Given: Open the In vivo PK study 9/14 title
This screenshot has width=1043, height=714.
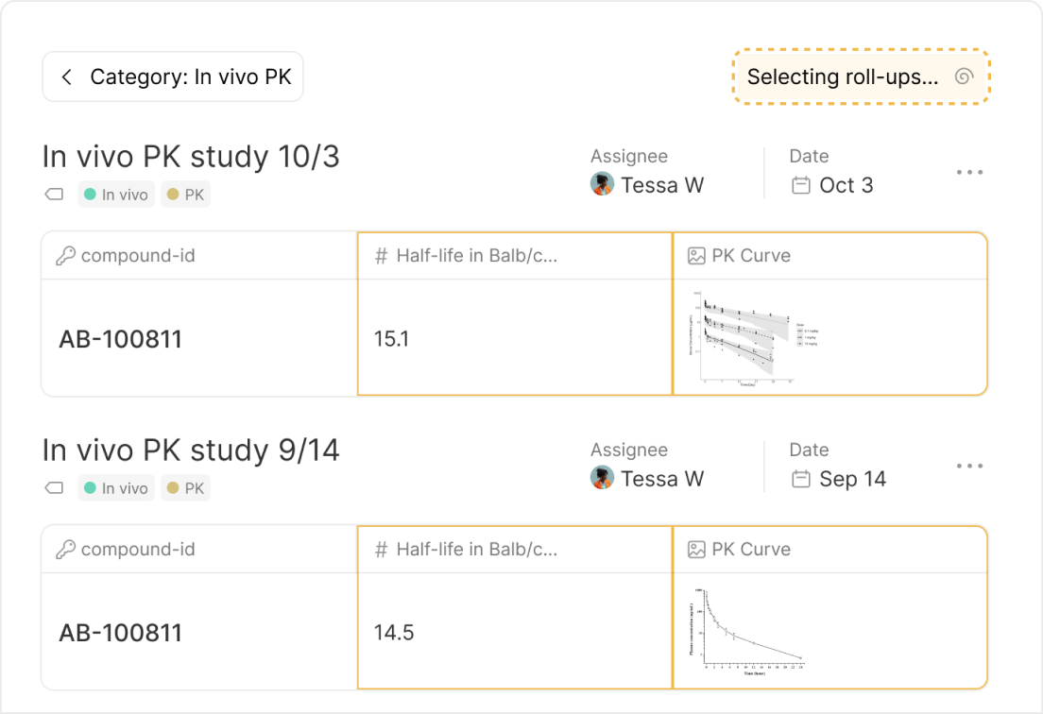Looking at the screenshot, I should [191, 450].
